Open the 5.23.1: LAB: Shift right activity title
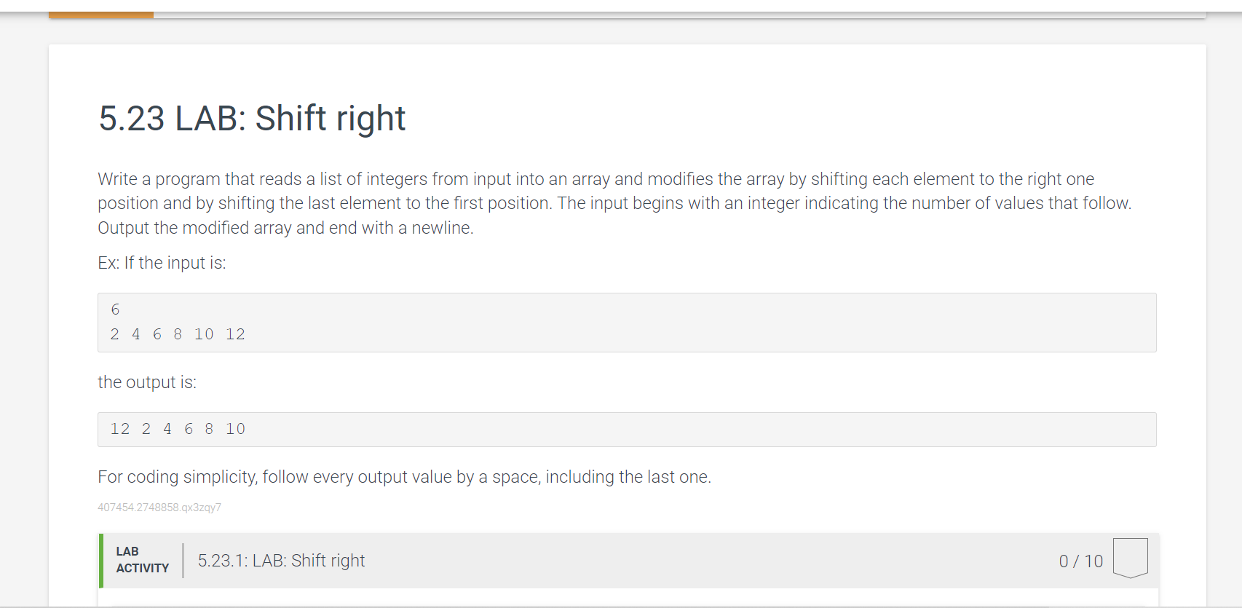 281,561
